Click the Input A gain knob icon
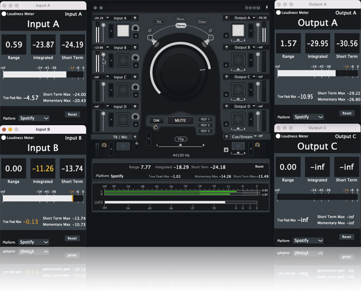Screen dimensions: 361x292 (135, 28)
